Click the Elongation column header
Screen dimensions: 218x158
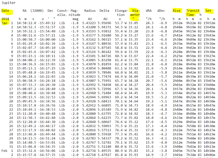(121, 13)
